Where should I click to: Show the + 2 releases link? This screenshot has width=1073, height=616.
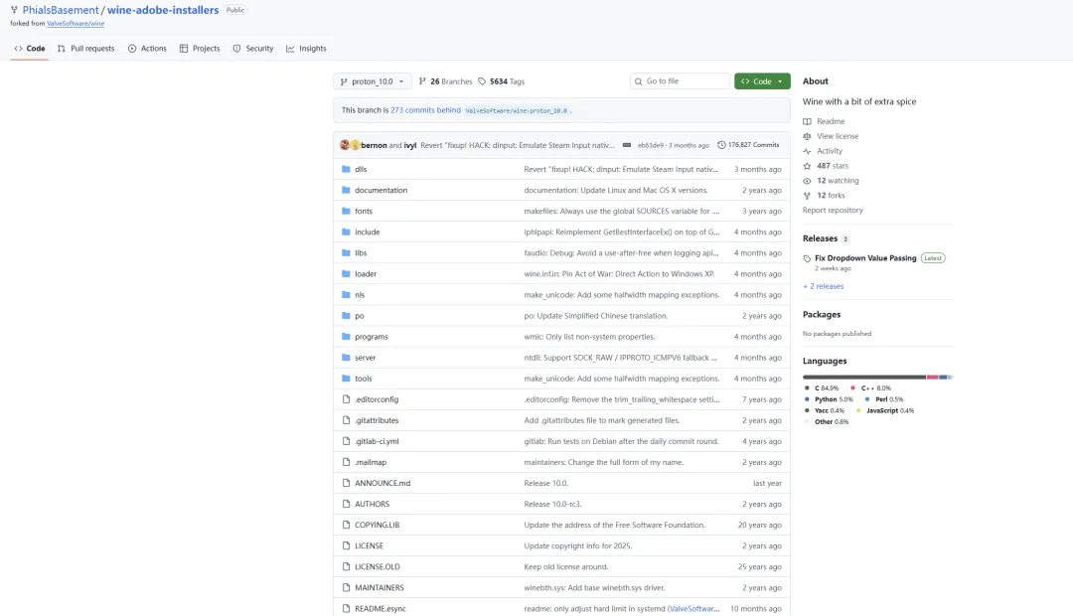[x=824, y=286]
